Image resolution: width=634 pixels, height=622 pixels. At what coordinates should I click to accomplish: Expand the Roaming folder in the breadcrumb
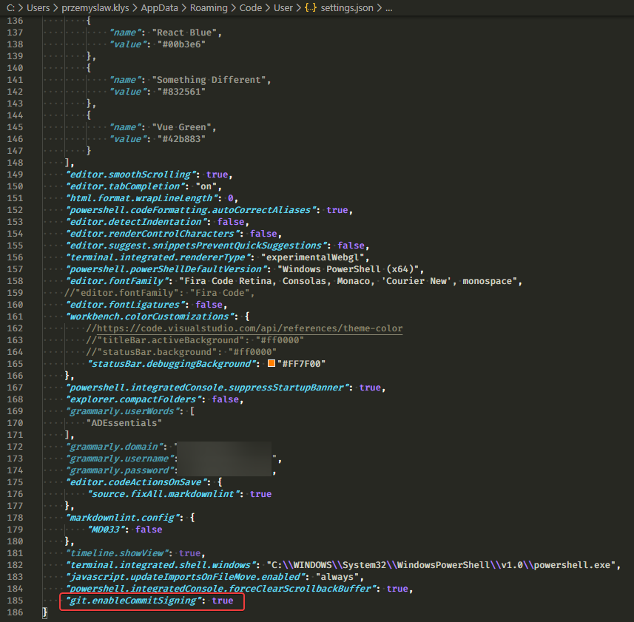[x=208, y=8]
